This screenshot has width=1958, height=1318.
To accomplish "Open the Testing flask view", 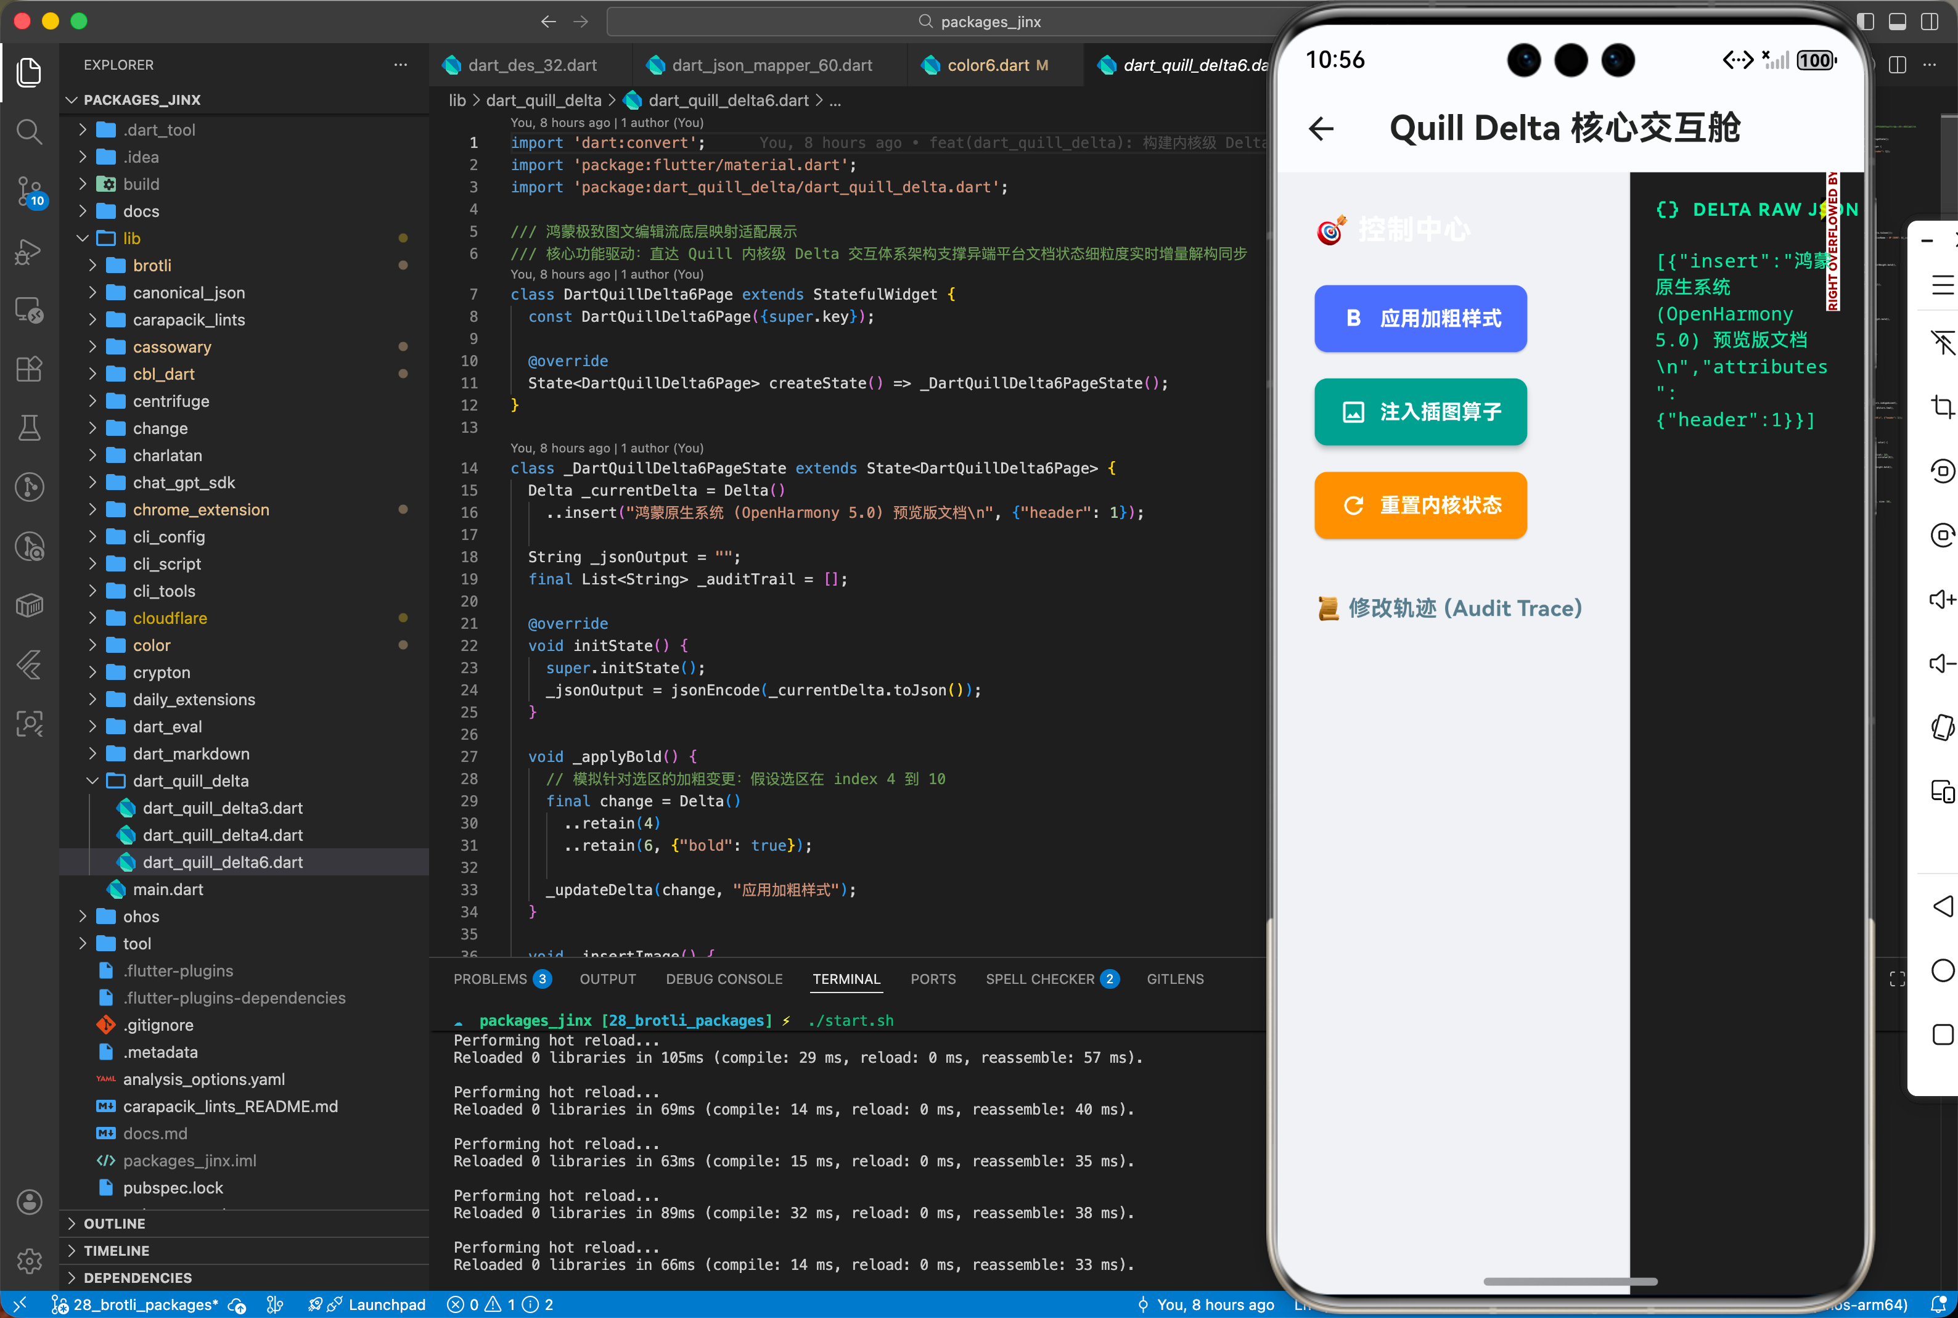I will [x=30, y=428].
